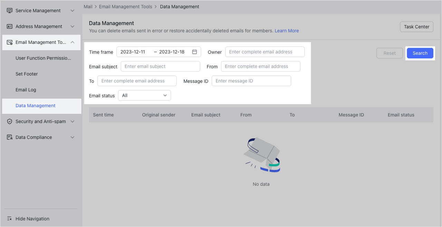The height and width of the screenshot is (227, 442).
Task: Click the Email Management Tools envelope icon
Action: [10, 42]
